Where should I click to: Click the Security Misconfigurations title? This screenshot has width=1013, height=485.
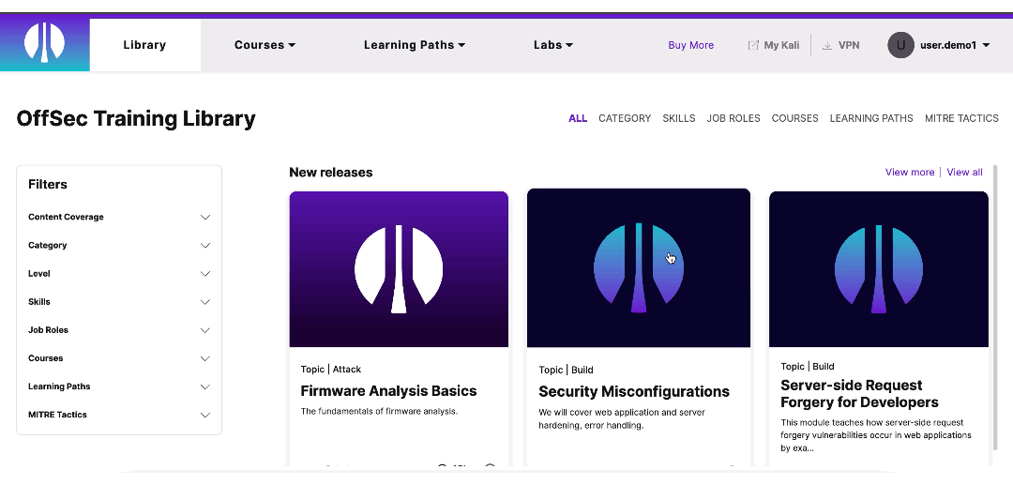pyautogui.click(x=634, y=391)
